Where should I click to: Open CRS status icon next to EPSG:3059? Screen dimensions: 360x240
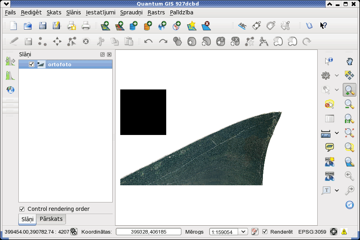pyautogui.click(x=333, y=232)
